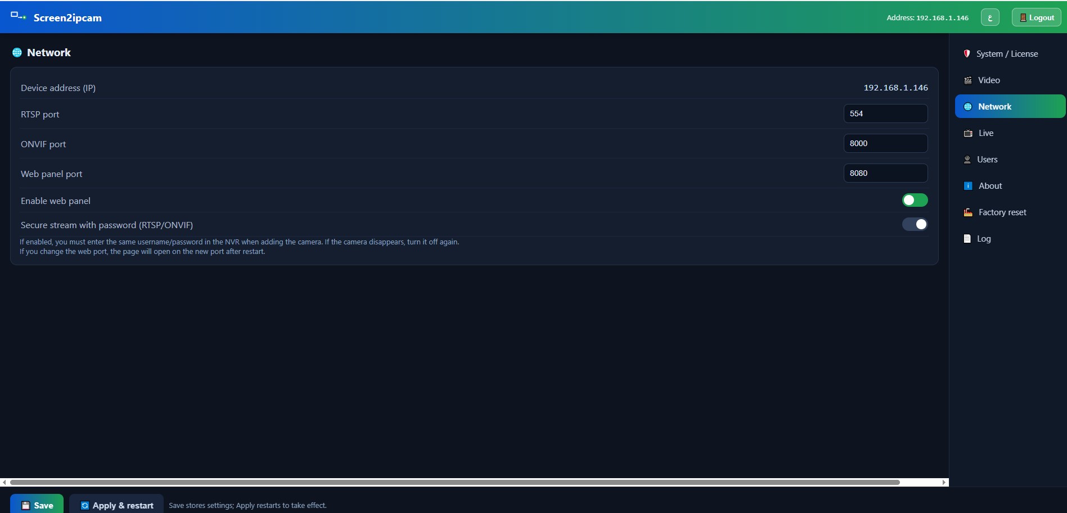Save the network settings
The height and width of the screenshot is (513, 1067).
coord(37,505)
